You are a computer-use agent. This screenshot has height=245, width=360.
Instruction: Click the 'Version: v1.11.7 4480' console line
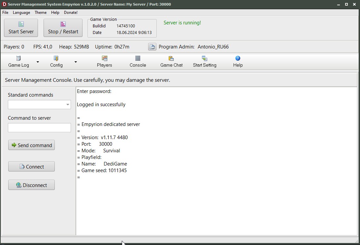tap(102, 138)
